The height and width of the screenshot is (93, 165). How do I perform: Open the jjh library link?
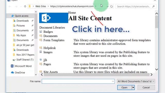point(45,60)
